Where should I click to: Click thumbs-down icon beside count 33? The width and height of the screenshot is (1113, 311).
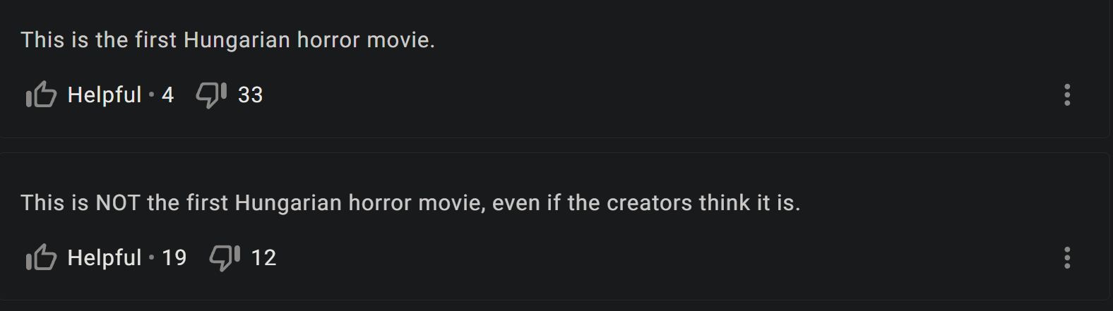(x=211, y=94)
